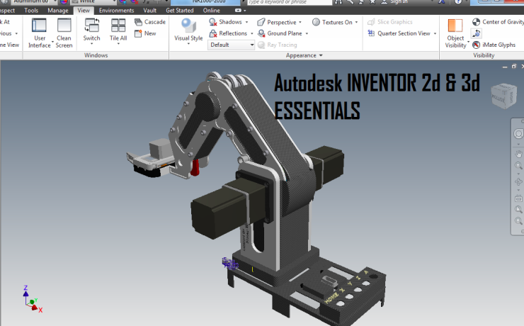Cascade the open windows

point(150,22)
